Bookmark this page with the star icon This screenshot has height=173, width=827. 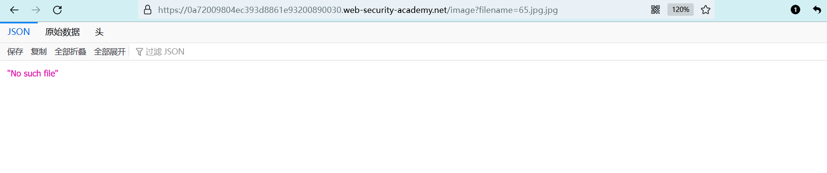pos(706,10)
